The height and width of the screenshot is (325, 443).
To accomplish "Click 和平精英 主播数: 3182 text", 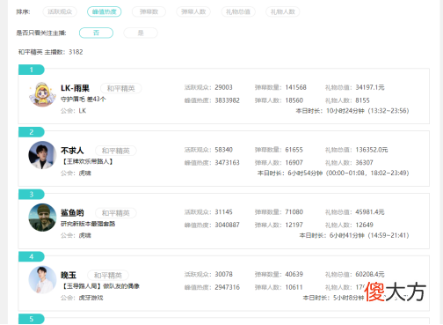I will tap(50, 52).
